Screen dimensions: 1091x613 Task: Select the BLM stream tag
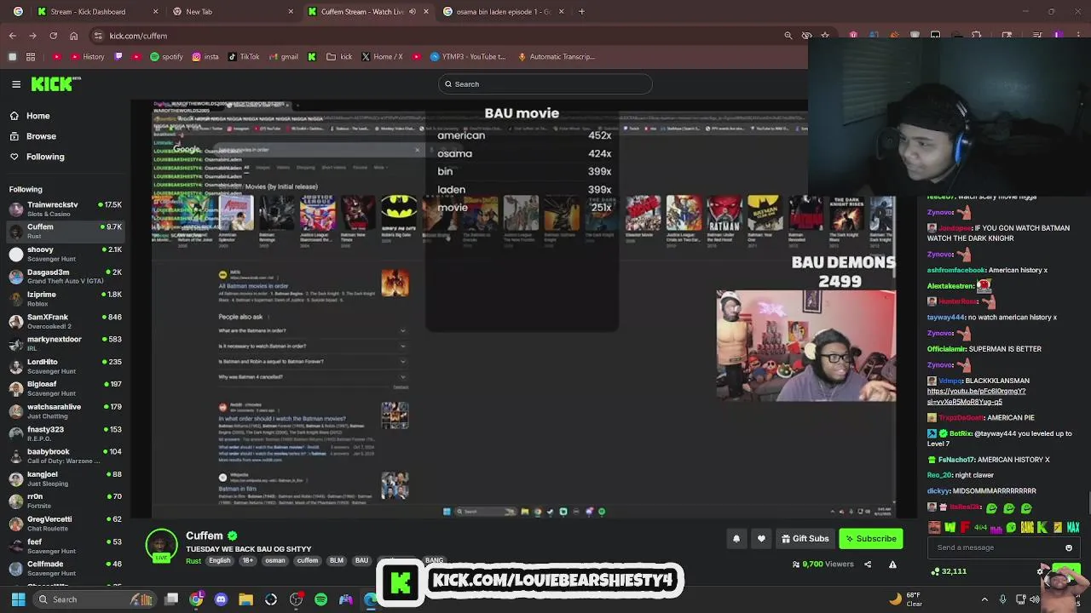[337, 561]
